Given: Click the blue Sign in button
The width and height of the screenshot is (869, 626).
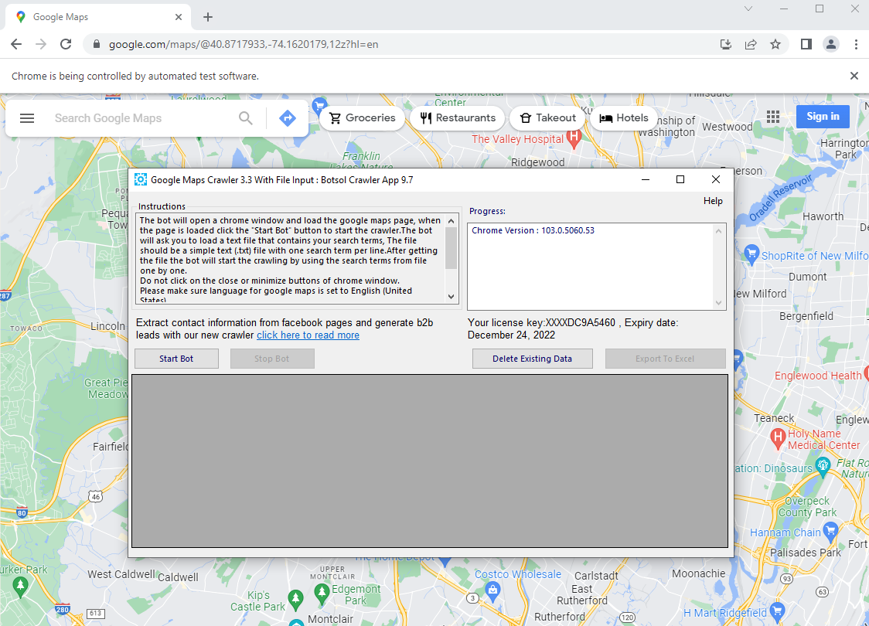Looking at the screenshot, I should (x=823, y=117).
